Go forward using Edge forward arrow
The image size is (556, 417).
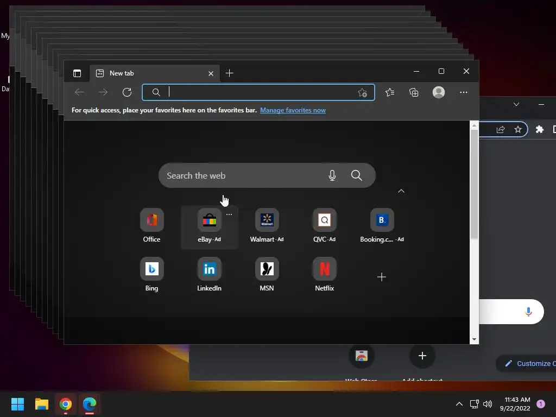pyautogui.click(x=103, y=92)
